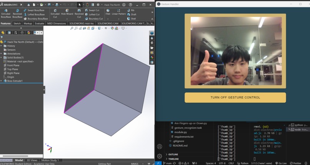Switch to the SOLIDWORKS CAM tab
Screen dimensions: 310x165
(x=108, y=23)
